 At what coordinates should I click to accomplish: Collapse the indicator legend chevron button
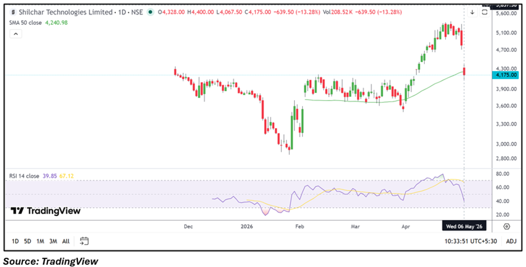pyautogui.click(x=16, y=34)
